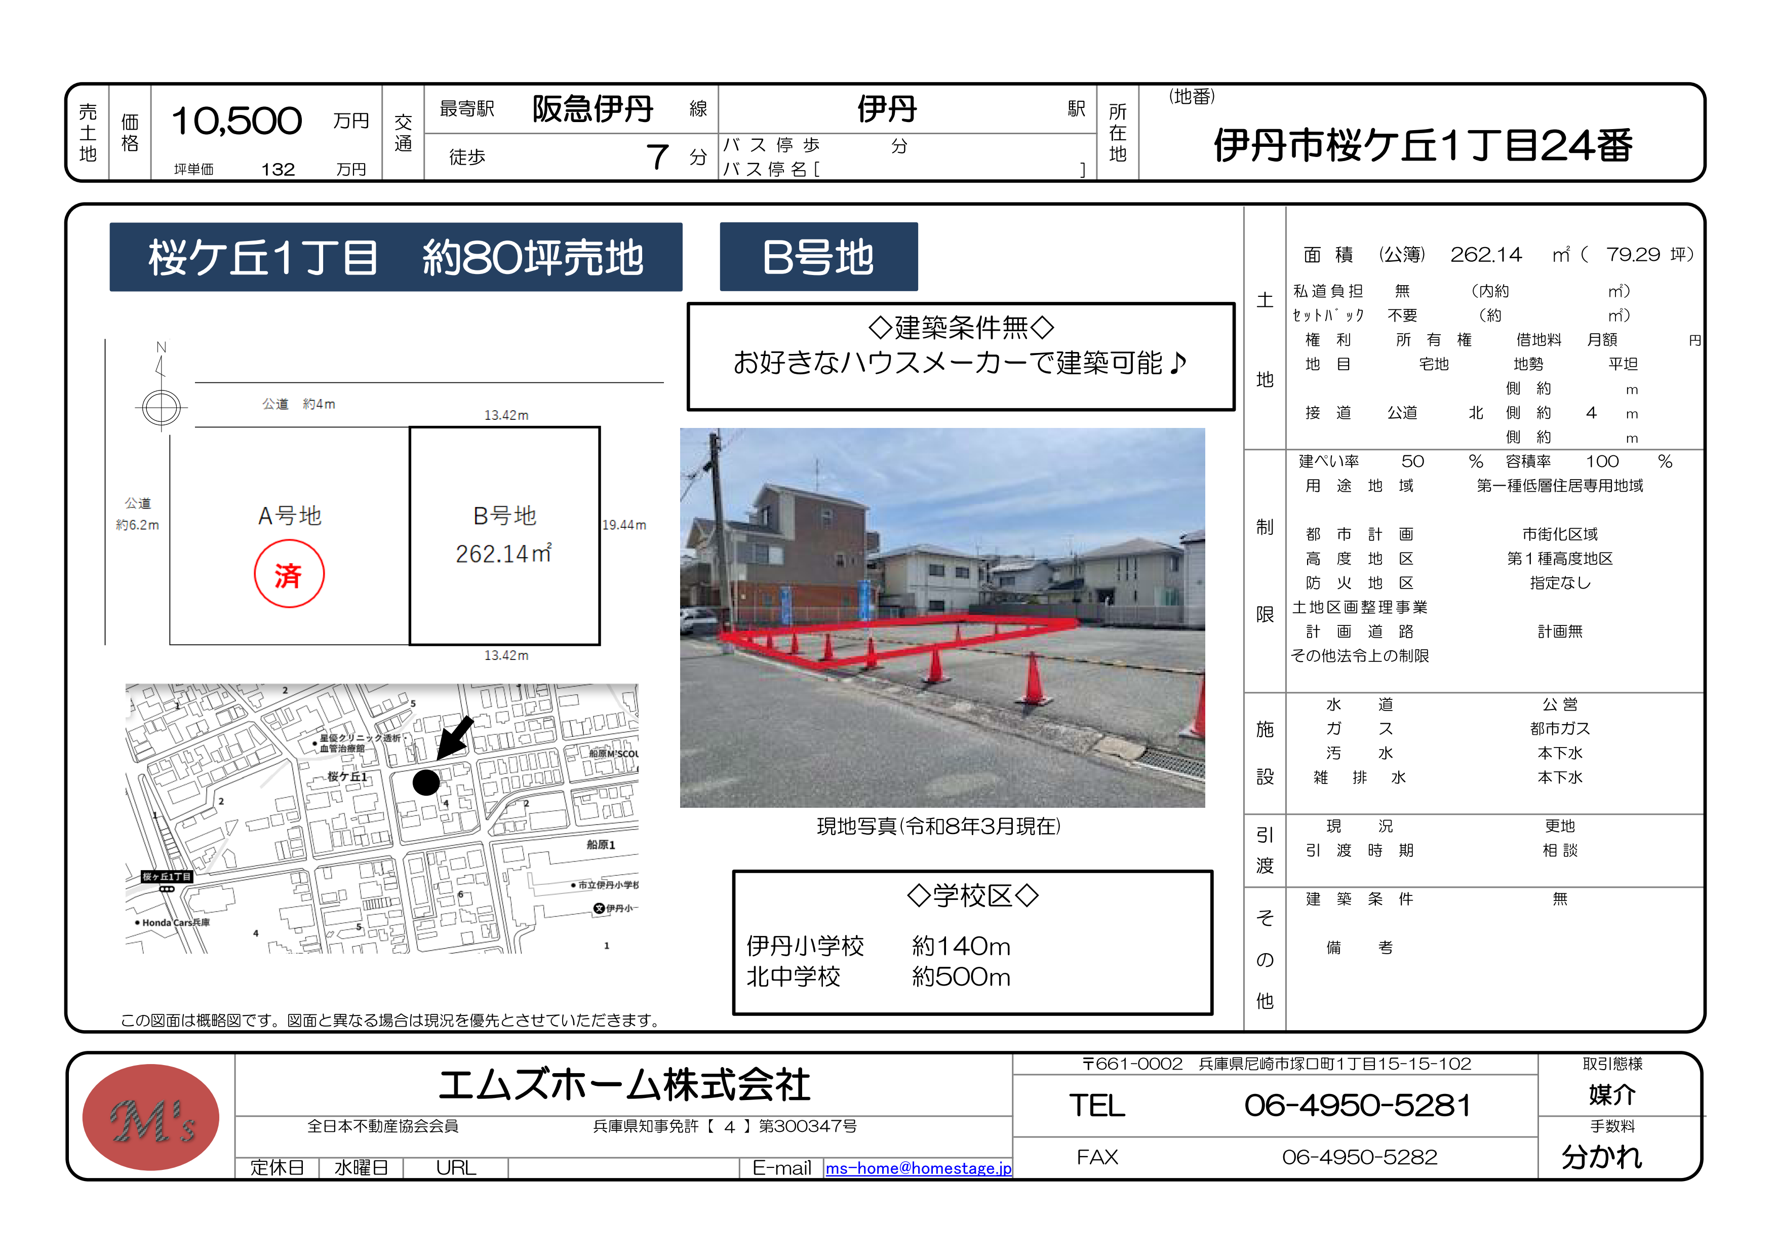The image size is (1776, 1256).
Task: Click the north compass symbol
Action: click(x=161, y=407)
